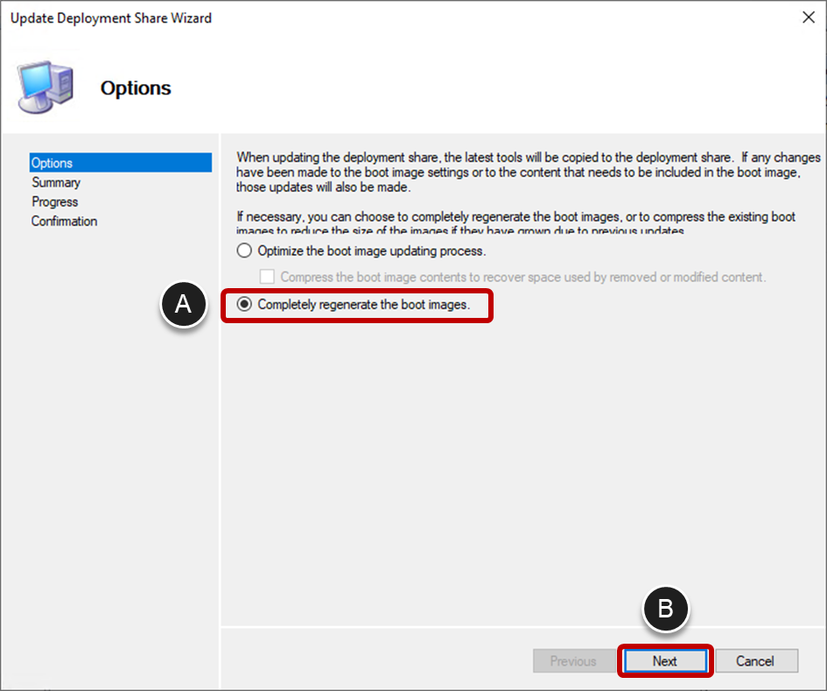The image size is (827, 691).
Task: Click the callout marker labeled B
Action: point(666,609)
